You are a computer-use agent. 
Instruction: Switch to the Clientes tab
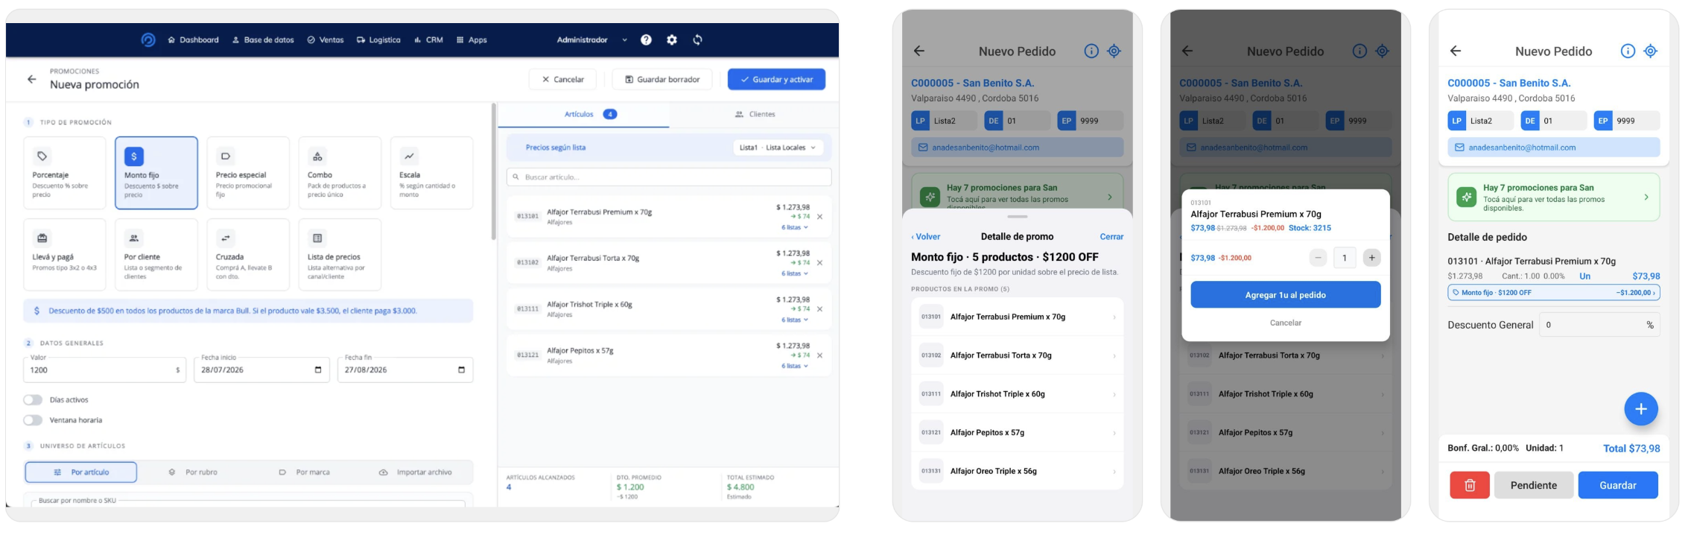click(754, 114)
